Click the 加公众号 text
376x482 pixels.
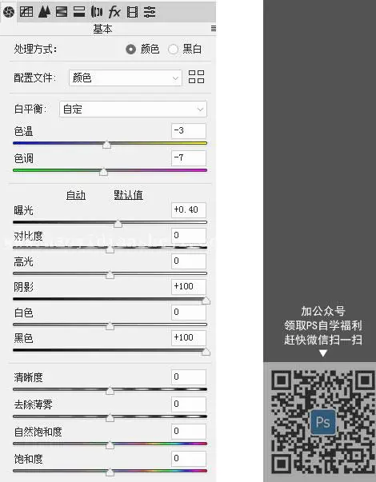pyautogui.click(x=323, y=312)
